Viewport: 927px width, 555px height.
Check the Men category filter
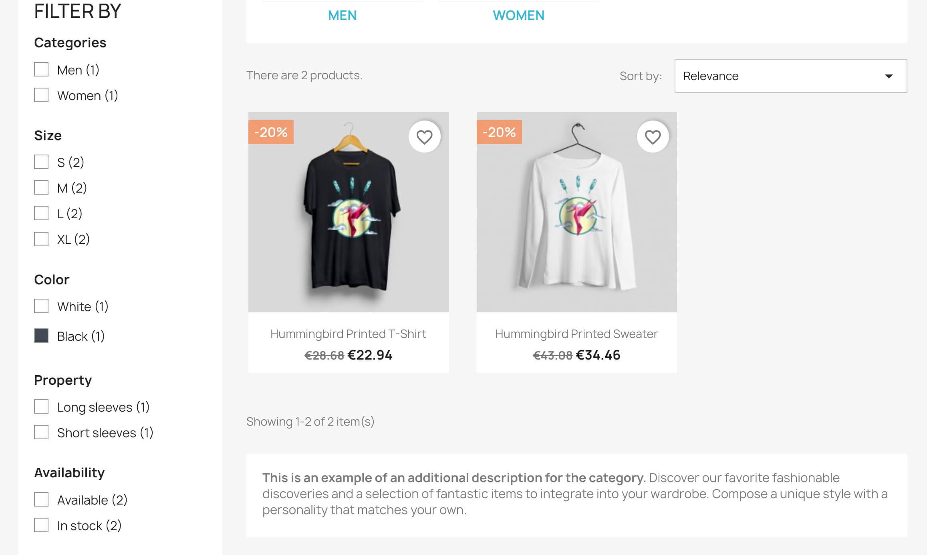(41, 69)
